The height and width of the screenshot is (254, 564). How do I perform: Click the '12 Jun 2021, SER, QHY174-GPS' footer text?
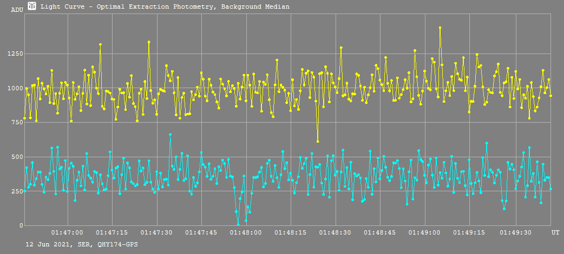[82, 245]
